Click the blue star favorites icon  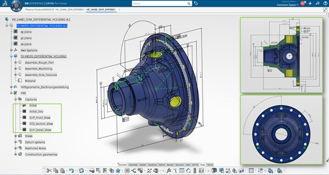pyautogui.click(x=118, y=170)
